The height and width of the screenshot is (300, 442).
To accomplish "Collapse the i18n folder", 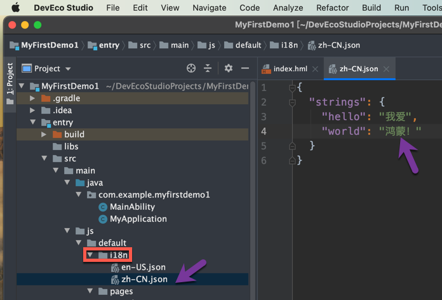I will pyautogui.click(x=90, y=255).
